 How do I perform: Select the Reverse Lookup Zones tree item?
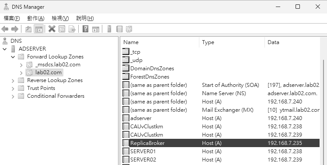coord(55,80)
